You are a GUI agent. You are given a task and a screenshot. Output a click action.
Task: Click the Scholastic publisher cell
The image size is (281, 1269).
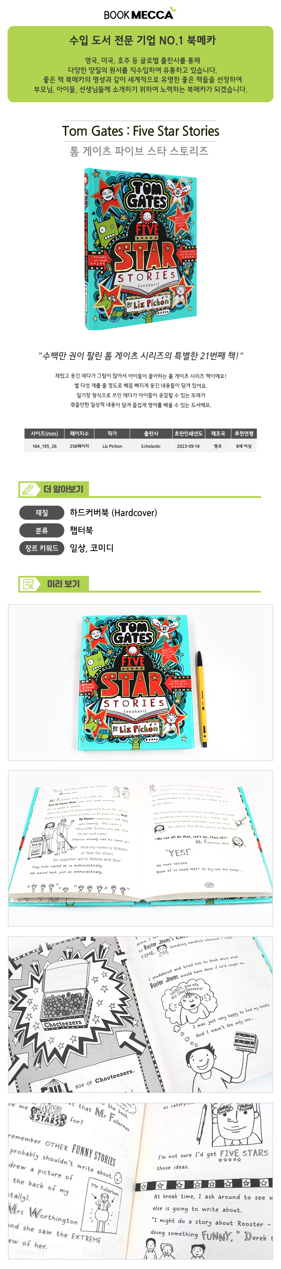point(151,446)
